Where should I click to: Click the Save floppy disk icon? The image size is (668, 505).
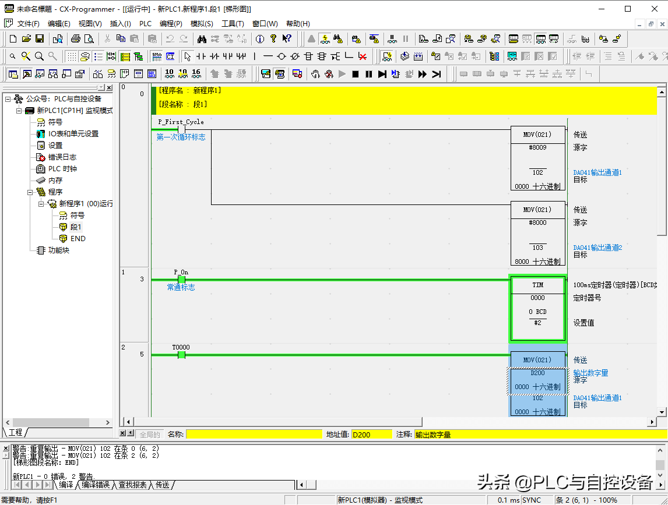(40, 39)
